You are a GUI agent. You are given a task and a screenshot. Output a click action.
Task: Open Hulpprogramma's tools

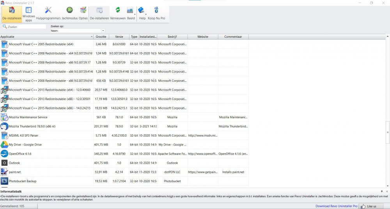coord(48,14)
